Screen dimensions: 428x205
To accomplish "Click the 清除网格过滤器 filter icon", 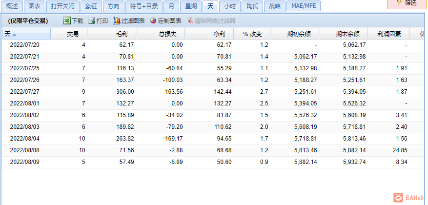I will [190, 21].
